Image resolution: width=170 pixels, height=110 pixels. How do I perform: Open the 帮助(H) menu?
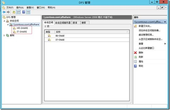pos(51,8)
